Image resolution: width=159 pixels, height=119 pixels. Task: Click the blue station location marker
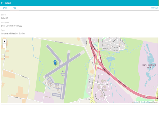(x=55, y=63)
